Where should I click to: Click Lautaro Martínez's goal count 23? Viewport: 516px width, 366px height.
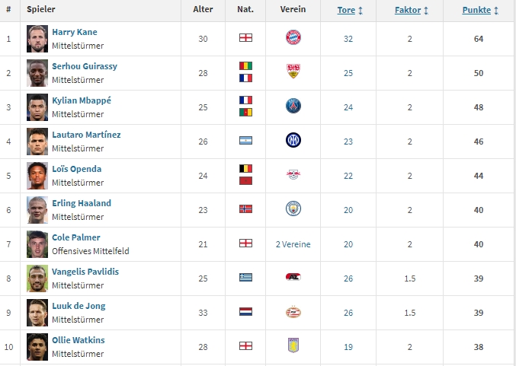click(x=348, y=142)
